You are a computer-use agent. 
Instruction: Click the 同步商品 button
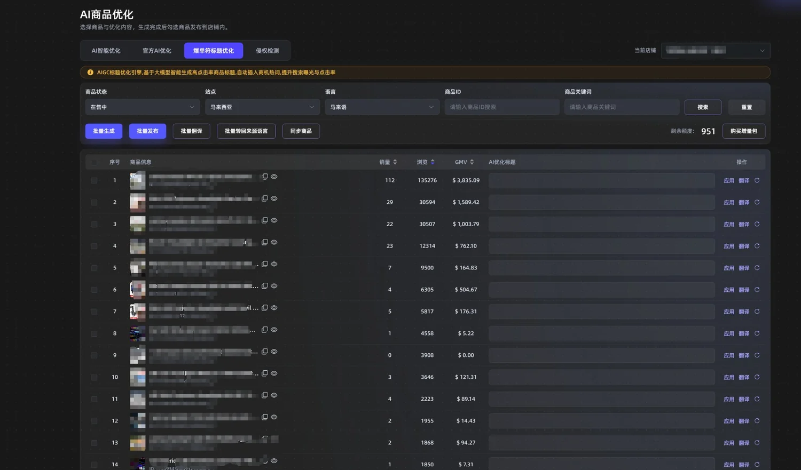point(301,131)
